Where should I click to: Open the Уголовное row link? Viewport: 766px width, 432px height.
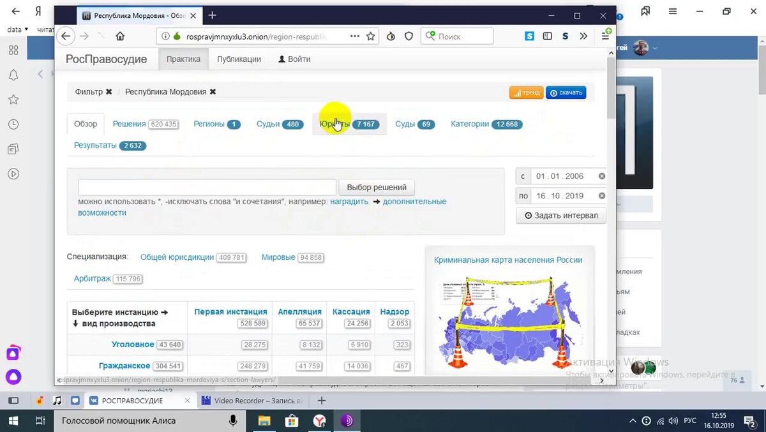[133, 345]
